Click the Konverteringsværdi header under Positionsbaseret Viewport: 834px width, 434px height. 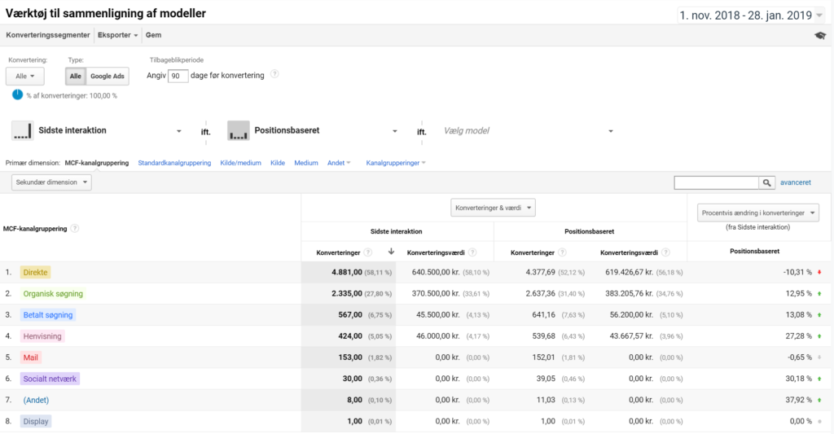(x=630, y=252)
